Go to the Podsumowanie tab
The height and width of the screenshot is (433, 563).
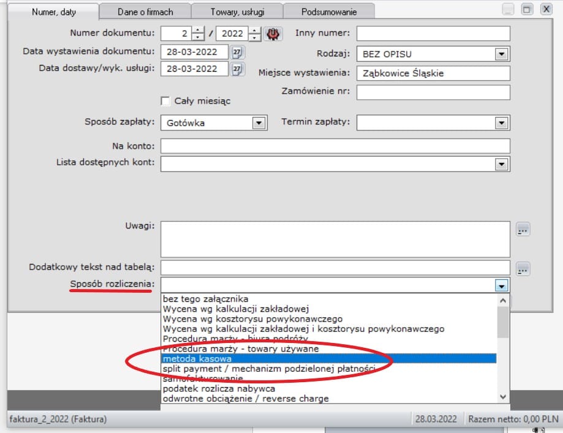pos(328,12)
